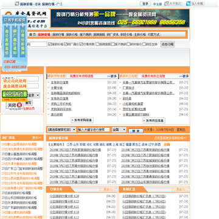Screen dimensions: 219x219
Task: Toggle the 行情预测 checkbox
Action: [81, 44]
